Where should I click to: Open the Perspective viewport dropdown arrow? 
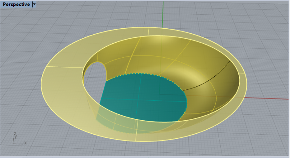click(x=34, y=4)
